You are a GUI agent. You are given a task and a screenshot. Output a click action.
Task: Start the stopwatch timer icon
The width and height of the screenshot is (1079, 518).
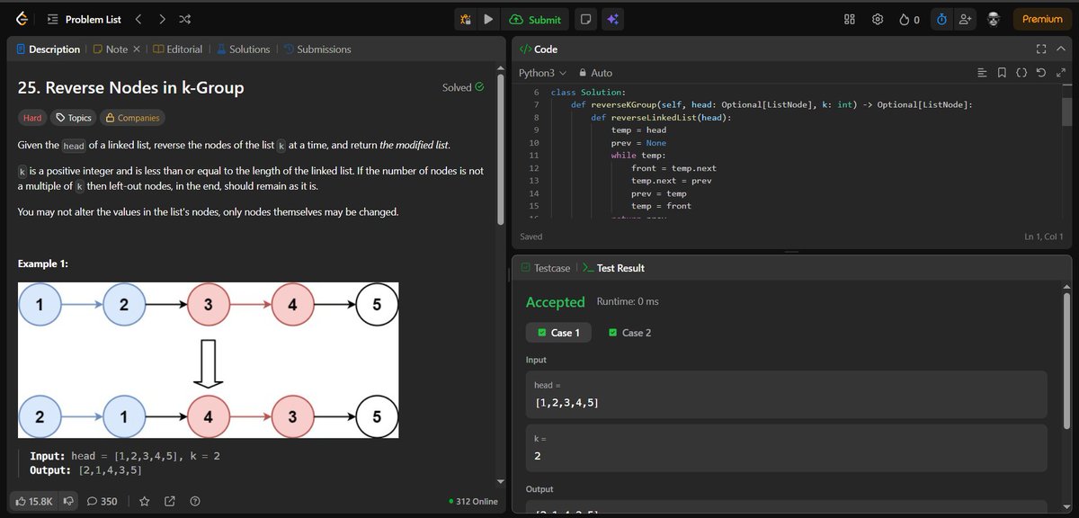click(x=941, y=19)
